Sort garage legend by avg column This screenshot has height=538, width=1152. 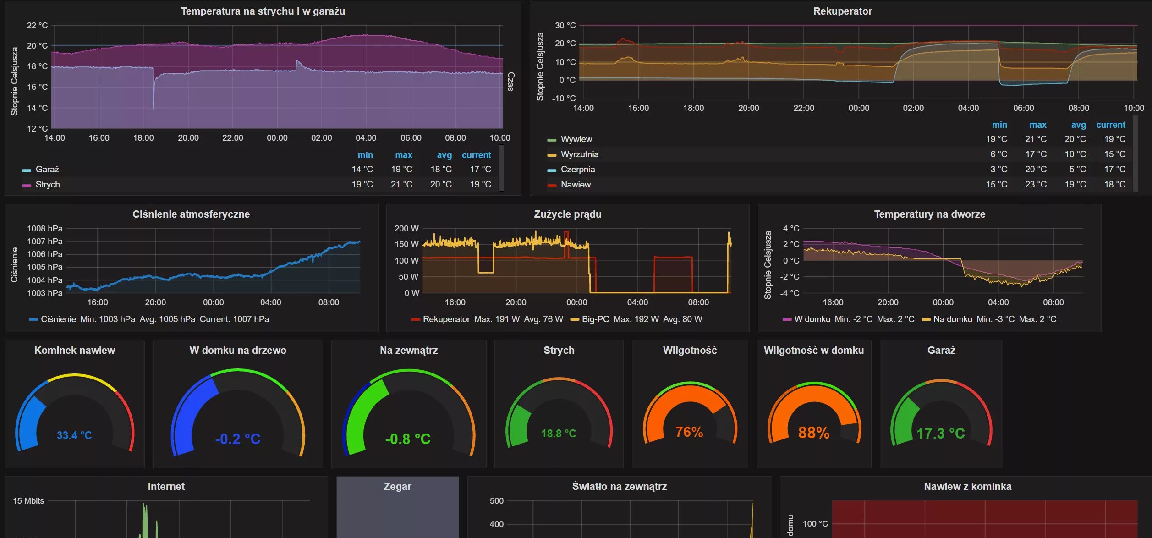(444, 155)
